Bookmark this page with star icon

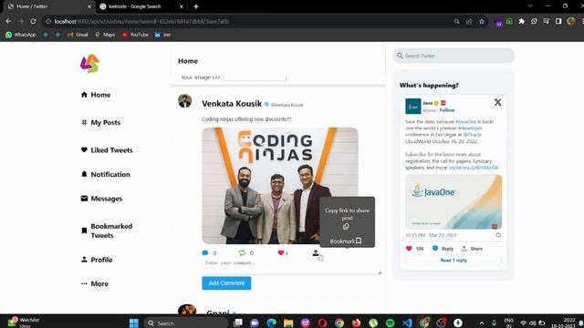pyautogui.click(x=482, y=22)
